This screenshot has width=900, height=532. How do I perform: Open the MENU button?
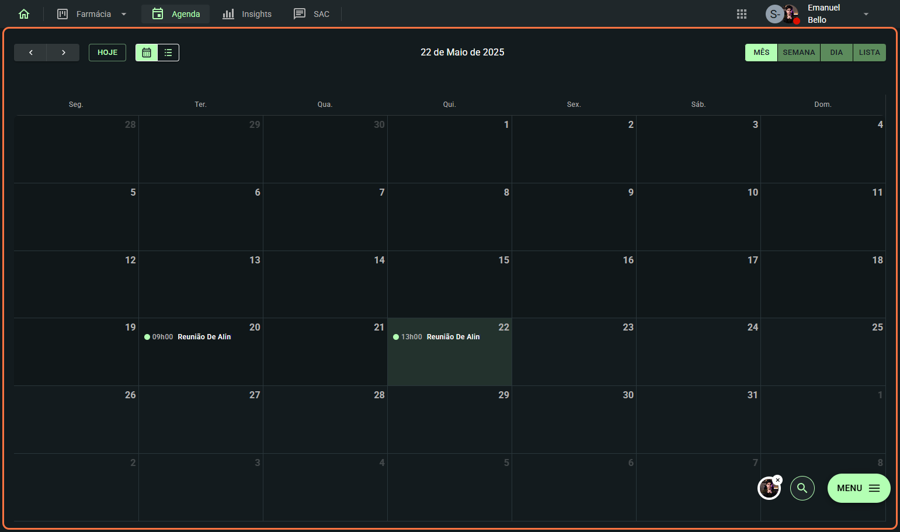(859, 488)
